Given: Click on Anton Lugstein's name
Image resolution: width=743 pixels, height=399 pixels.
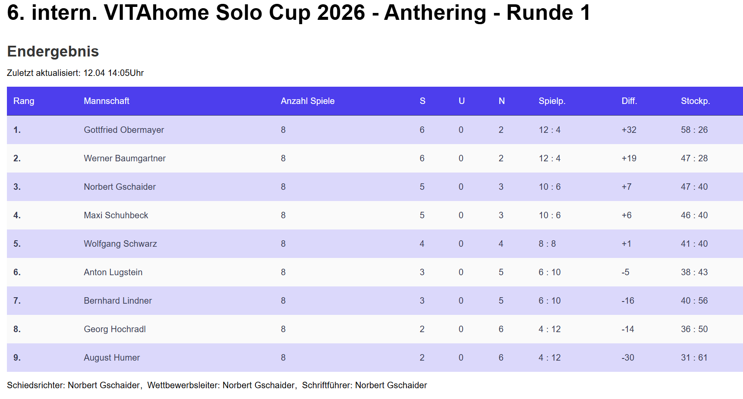Looking at the screenshot, I should [x=113, y=272].
